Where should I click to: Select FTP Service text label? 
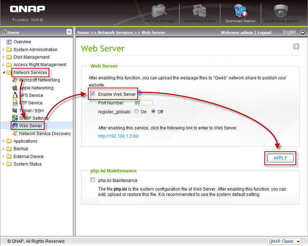(x=31, y=103)
